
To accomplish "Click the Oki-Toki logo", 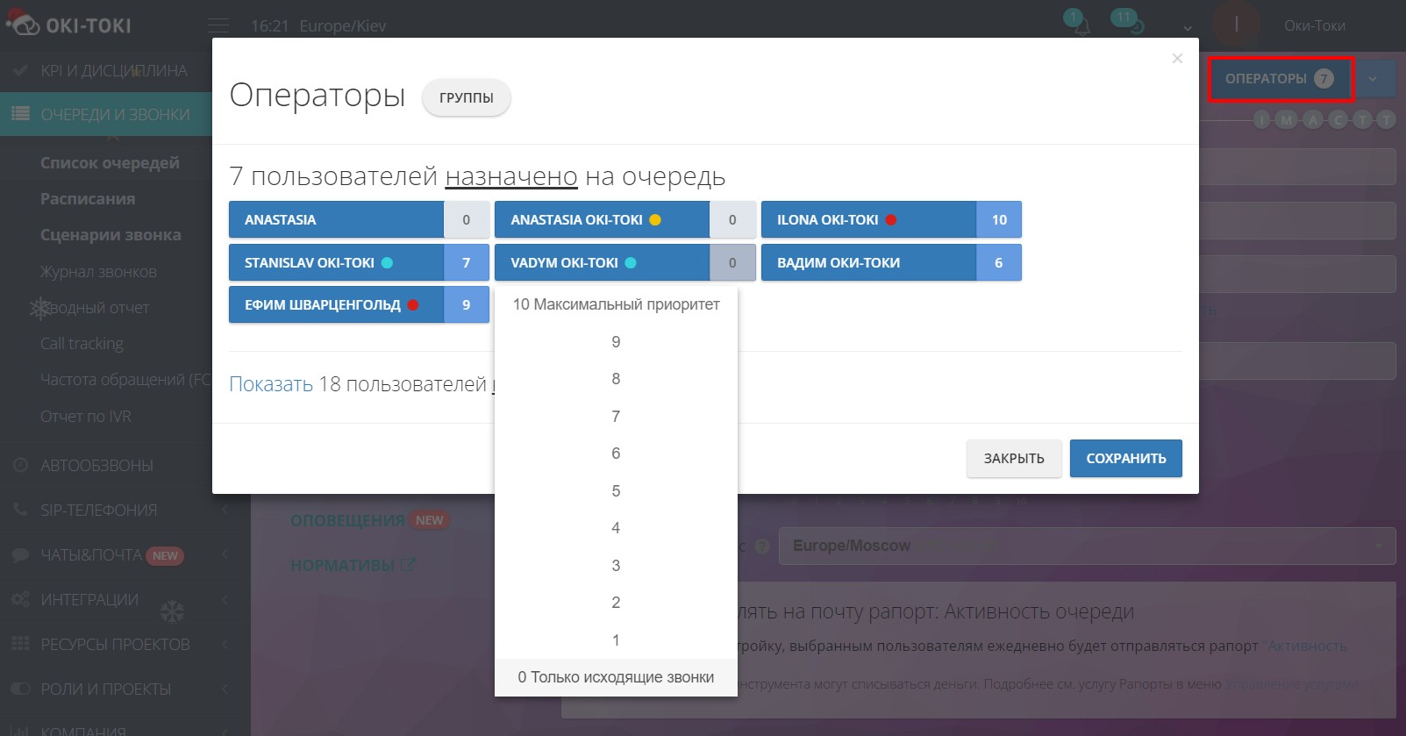I will [x=68, y=25].
